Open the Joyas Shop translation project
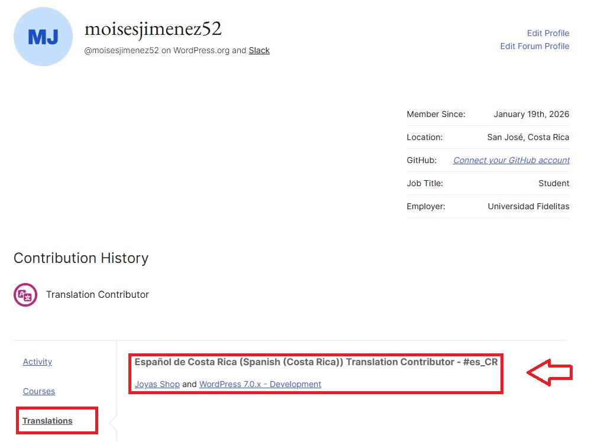The image size is (591, 442). (157, 384)
